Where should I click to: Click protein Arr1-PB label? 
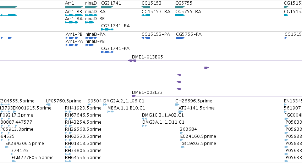coord(74,34)
